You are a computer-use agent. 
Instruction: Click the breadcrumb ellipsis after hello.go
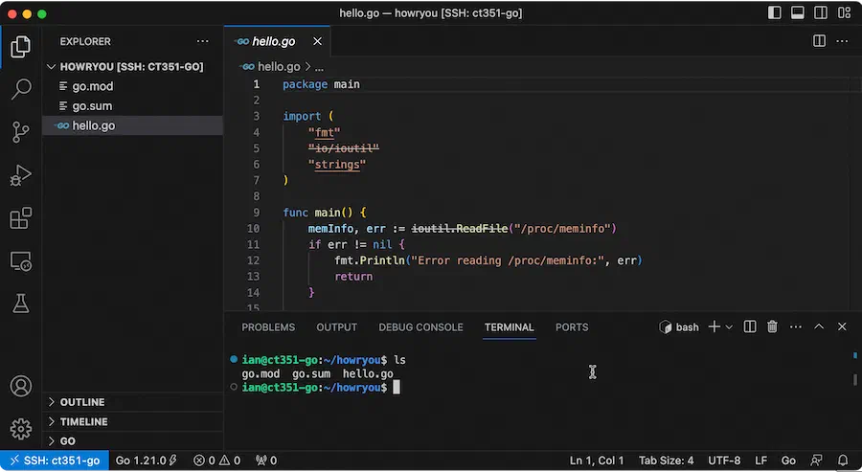(x=319, y=67)
